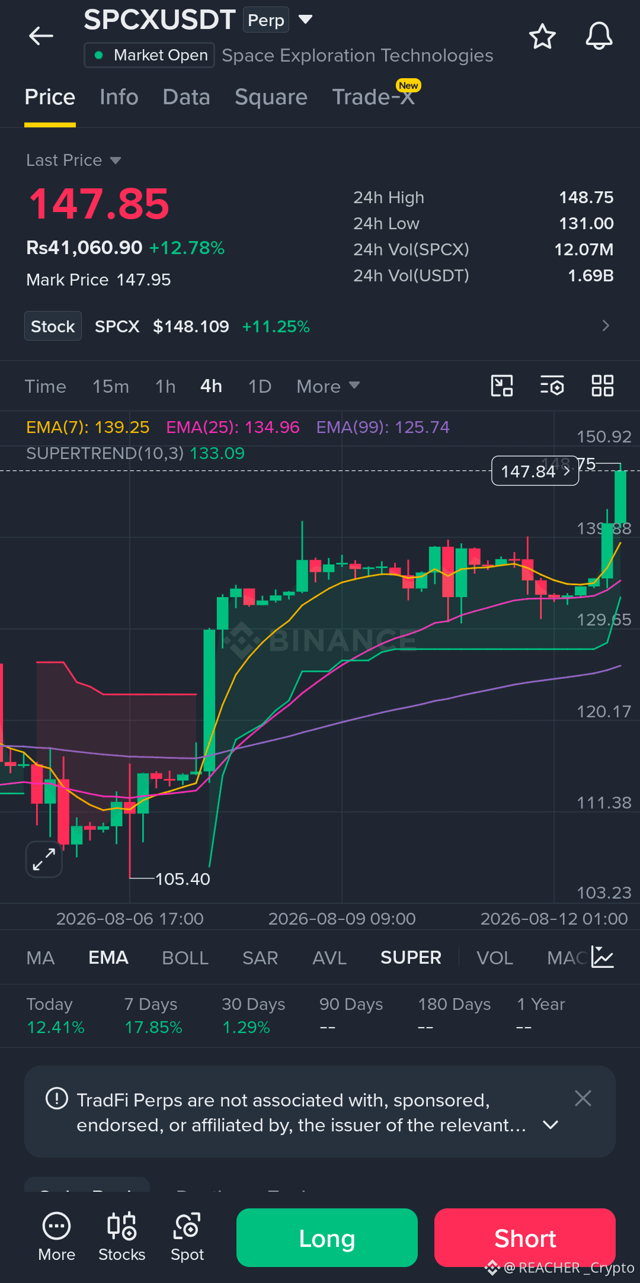640x1283 pixels.
Task: Switch to the Square tab
Action: [271, 97]
